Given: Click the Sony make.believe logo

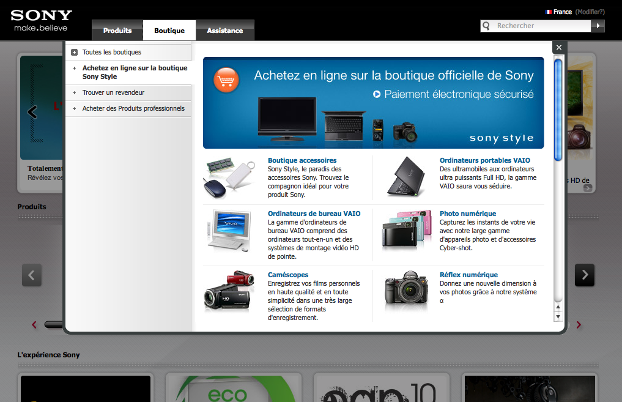Looking at the screenshot, I should 41,21.
